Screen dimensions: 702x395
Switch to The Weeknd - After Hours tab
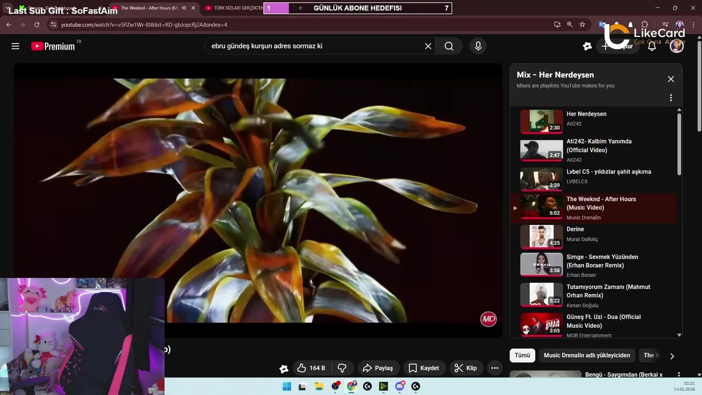(148, 8)
